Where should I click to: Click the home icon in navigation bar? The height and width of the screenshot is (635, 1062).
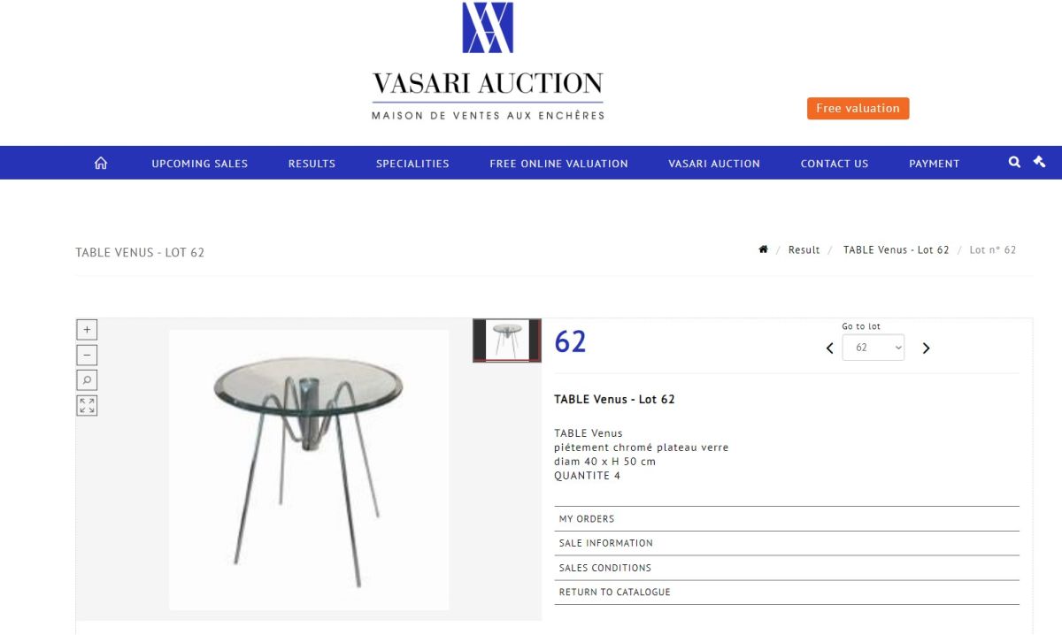click(101, 163)
